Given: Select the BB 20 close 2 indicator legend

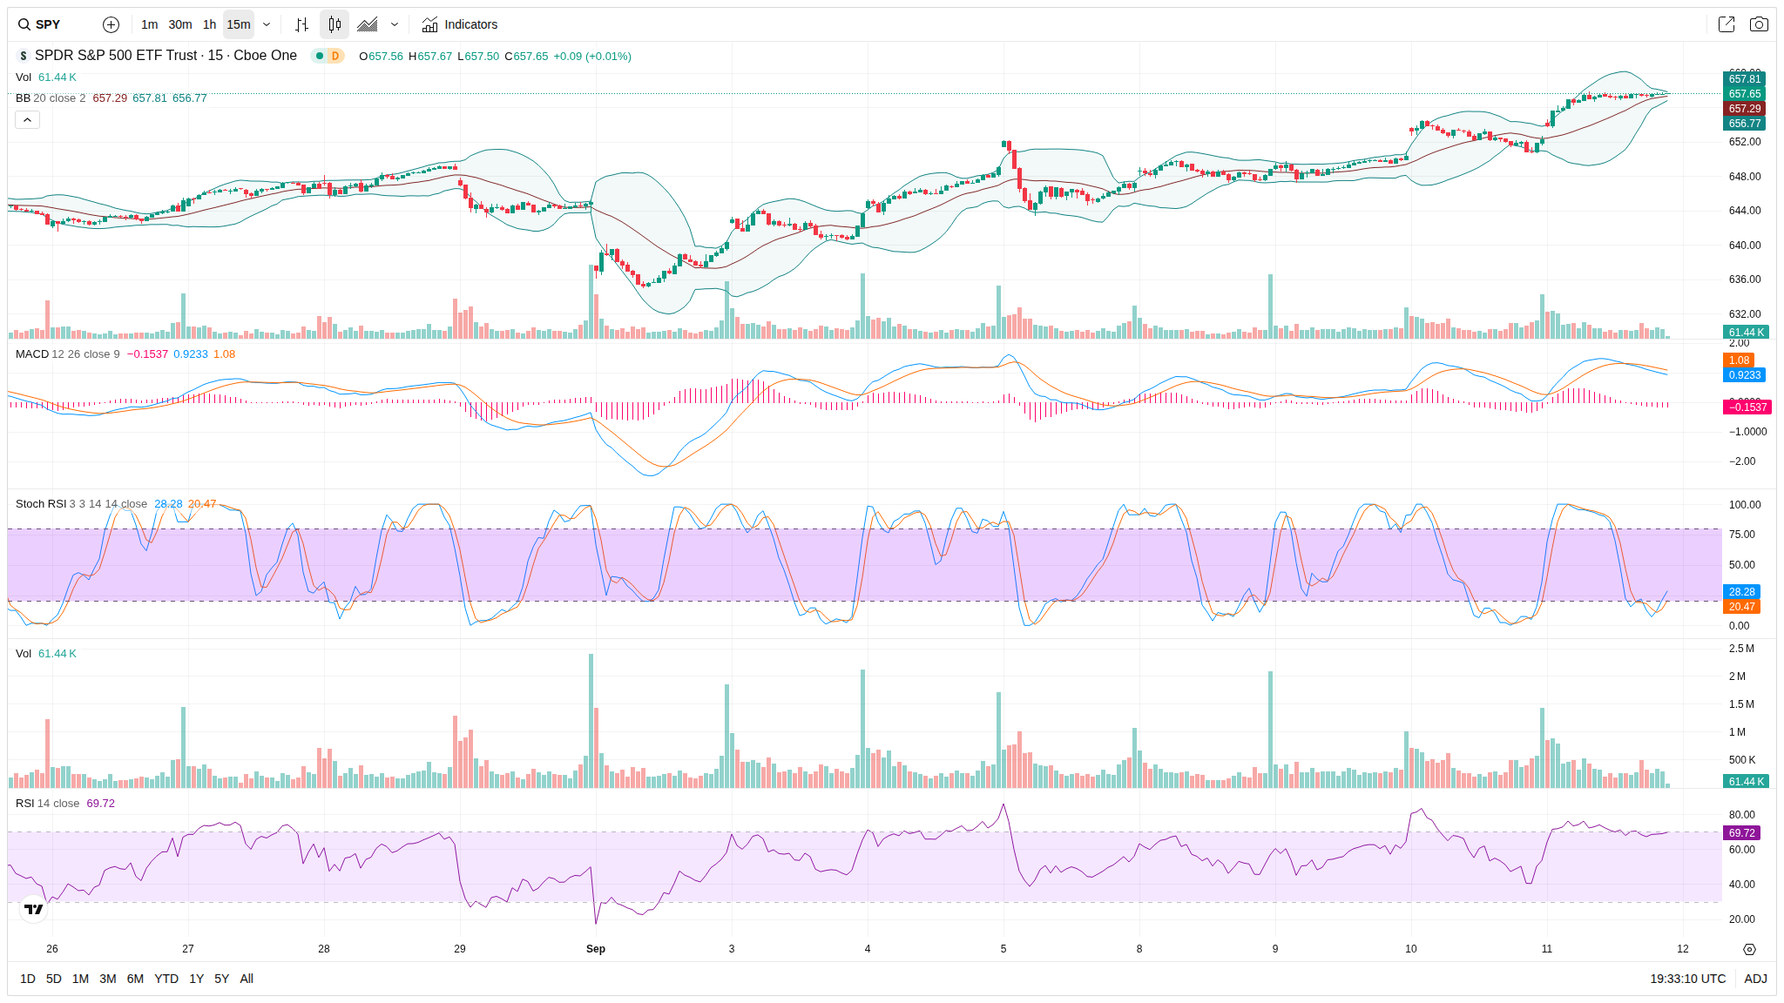Looking at the screenshot, I should pos(51,98).
